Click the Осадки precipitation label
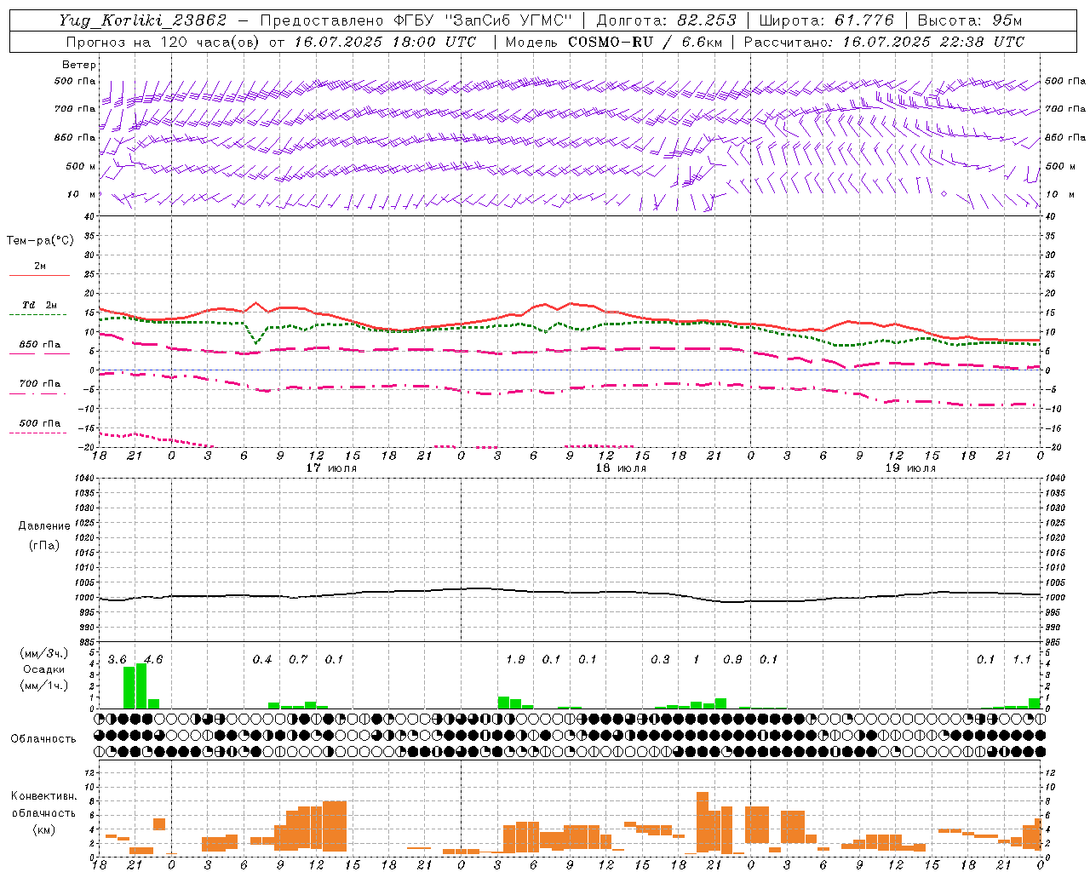Screen dimensions: 1090x872 coord(44,669)
